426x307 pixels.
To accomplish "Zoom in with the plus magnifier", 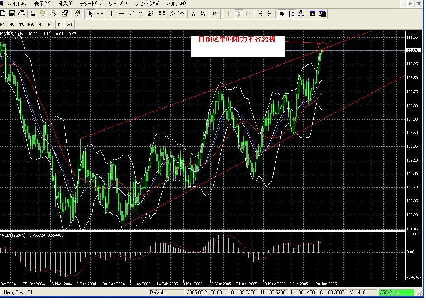I will click(x=260, y=14).
